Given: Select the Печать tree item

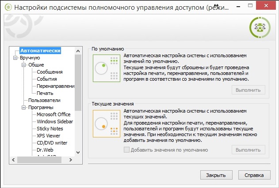Looking at the screenshot, I should click(x=45, y=93).
